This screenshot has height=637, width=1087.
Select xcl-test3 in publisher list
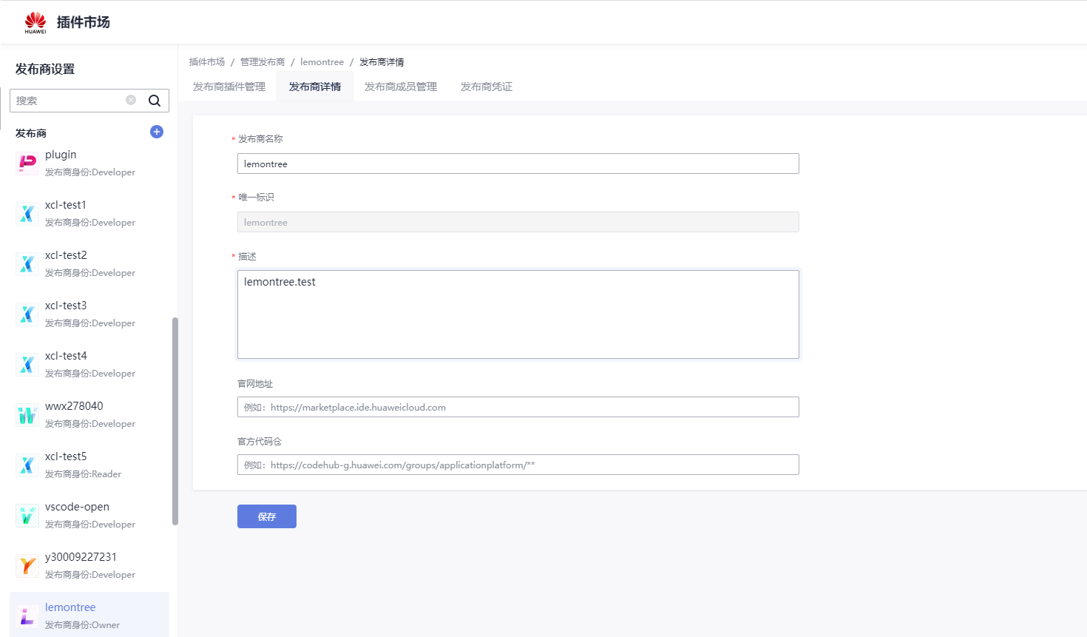coord(66,306)
